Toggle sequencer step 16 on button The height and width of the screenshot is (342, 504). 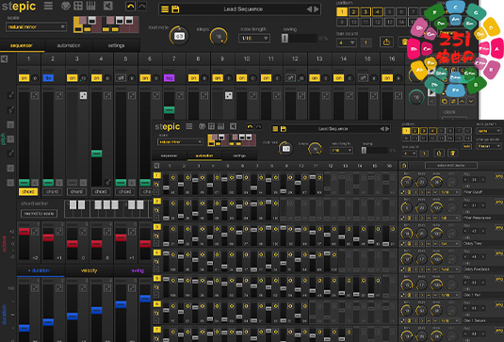pyautogui.click(x=387, y=78)
